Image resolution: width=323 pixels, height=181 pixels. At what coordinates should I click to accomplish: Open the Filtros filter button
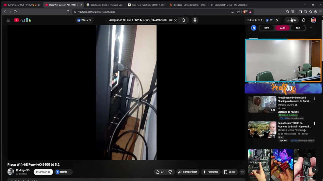point(85,20)
